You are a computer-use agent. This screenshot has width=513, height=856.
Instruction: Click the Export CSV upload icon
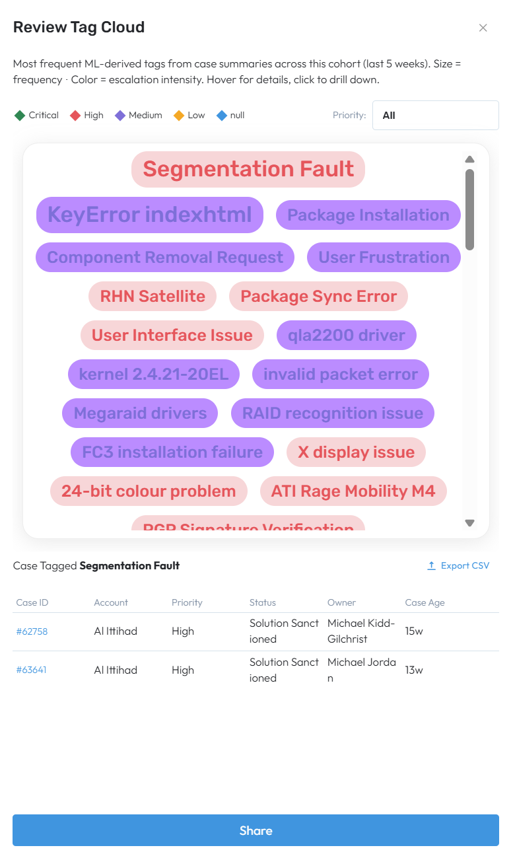click(x=431, y=566)
